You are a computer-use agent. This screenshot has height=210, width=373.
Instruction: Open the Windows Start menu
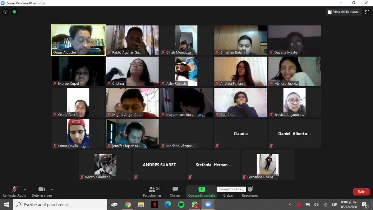click(x=6, y=205)
